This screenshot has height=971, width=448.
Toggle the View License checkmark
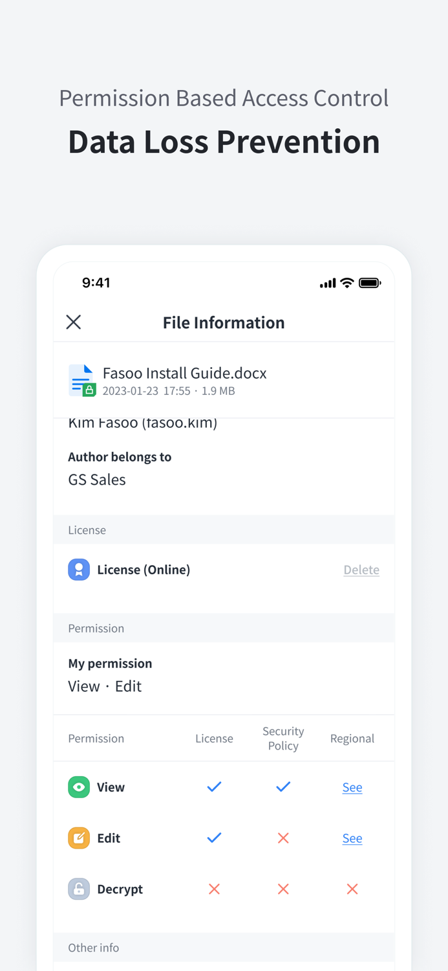point(214,787)
